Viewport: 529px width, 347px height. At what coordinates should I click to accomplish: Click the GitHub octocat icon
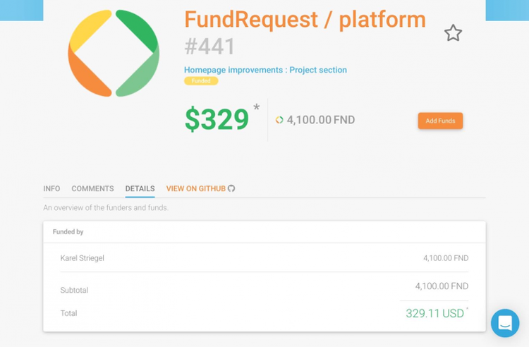231,188
